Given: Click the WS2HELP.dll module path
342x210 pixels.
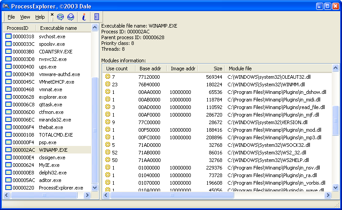Looking at the screenshot, I should [268, 160].
